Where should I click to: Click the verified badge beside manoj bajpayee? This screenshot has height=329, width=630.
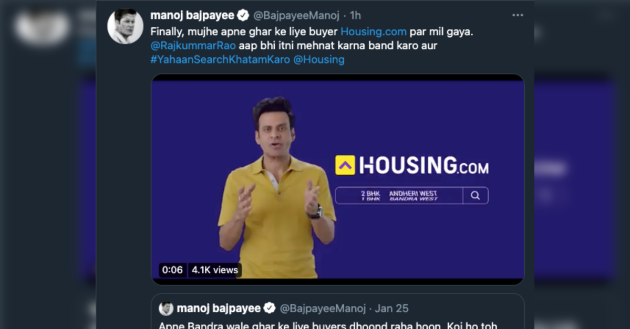click(243, 15)
